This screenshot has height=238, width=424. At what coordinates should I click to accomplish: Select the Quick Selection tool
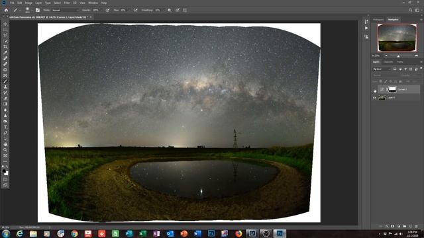click(5, 41)
